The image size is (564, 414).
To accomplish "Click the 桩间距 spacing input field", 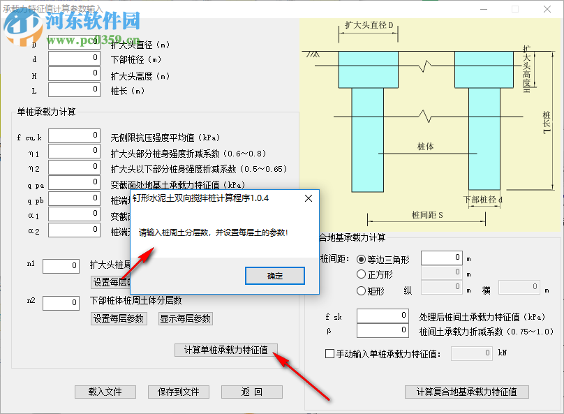I will point(442,257).
